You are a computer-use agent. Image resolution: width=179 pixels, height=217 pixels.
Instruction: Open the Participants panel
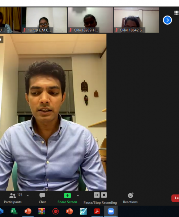[13, 198]
